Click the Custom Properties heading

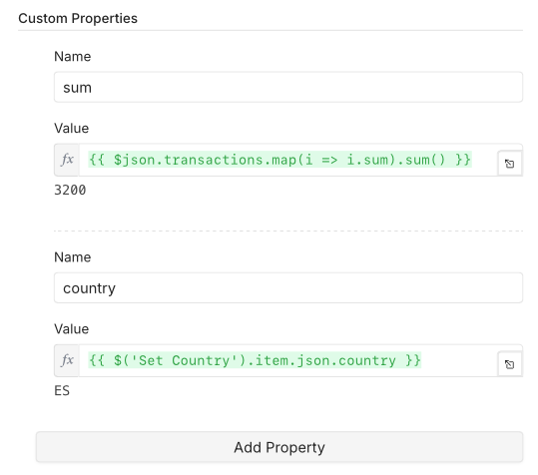tap(78, 19)
